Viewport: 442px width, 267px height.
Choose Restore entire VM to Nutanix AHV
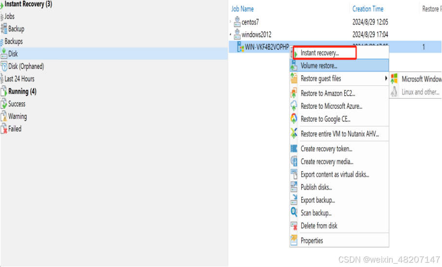coord(339,134)
